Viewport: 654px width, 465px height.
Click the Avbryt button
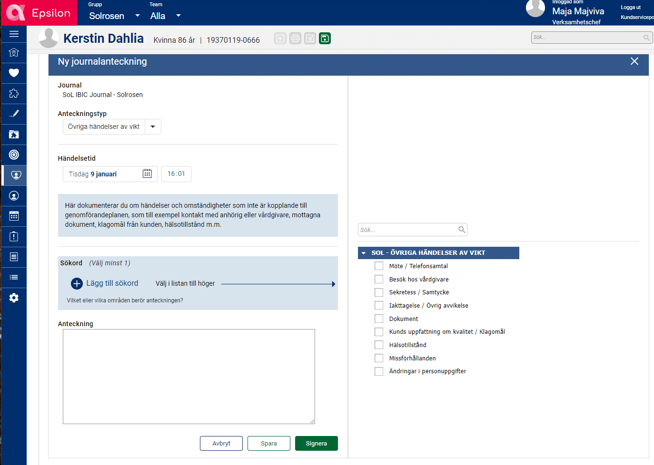click(x=221, y=443)
